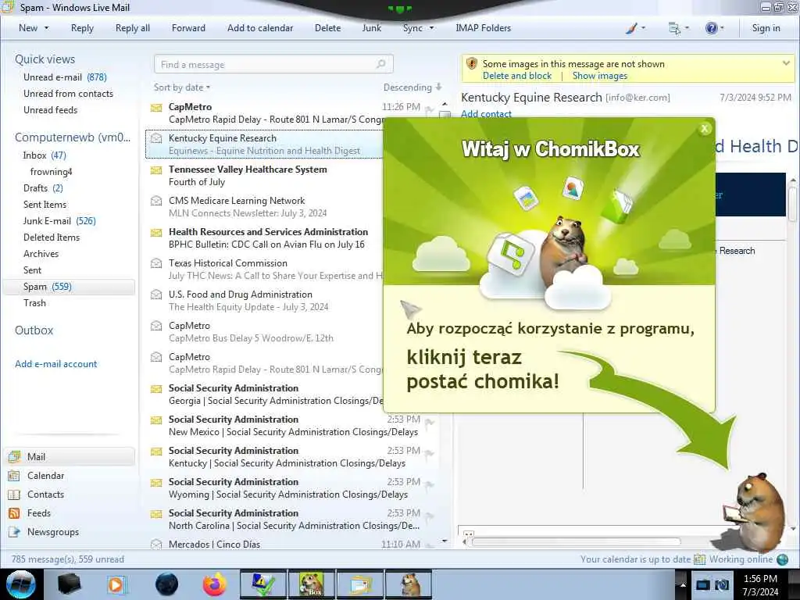The height and width of the screenshot is (600, 800).
Task: Open the Sent Items folder
Action: [x=45, y=204]
